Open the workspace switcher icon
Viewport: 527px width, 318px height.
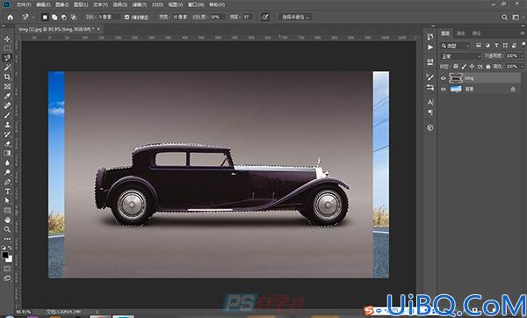(516, 18)
